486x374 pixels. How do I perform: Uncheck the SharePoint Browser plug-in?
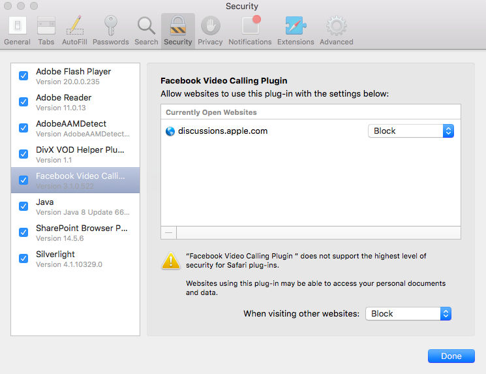23,232
